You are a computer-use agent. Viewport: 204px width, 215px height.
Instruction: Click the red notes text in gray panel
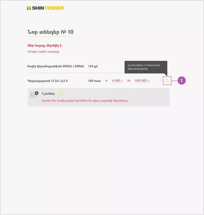coord(85,101)
